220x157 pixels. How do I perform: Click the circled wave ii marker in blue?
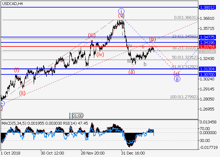177,79
